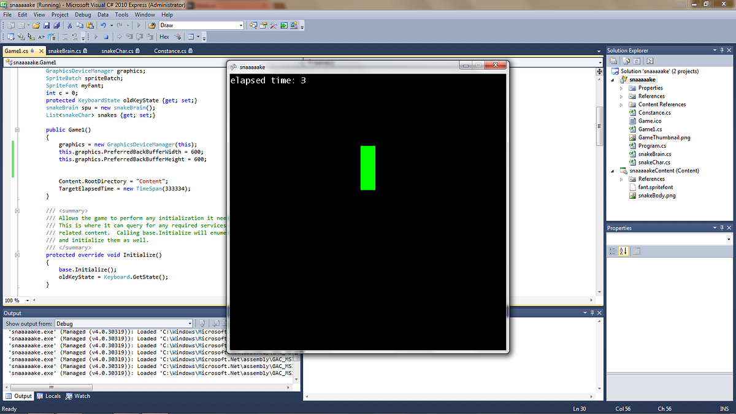Switch to the snakeBrain.cs tab
The width and height of the screenshot is (736, 414).
pyautogui.click(x=64, y=50)
